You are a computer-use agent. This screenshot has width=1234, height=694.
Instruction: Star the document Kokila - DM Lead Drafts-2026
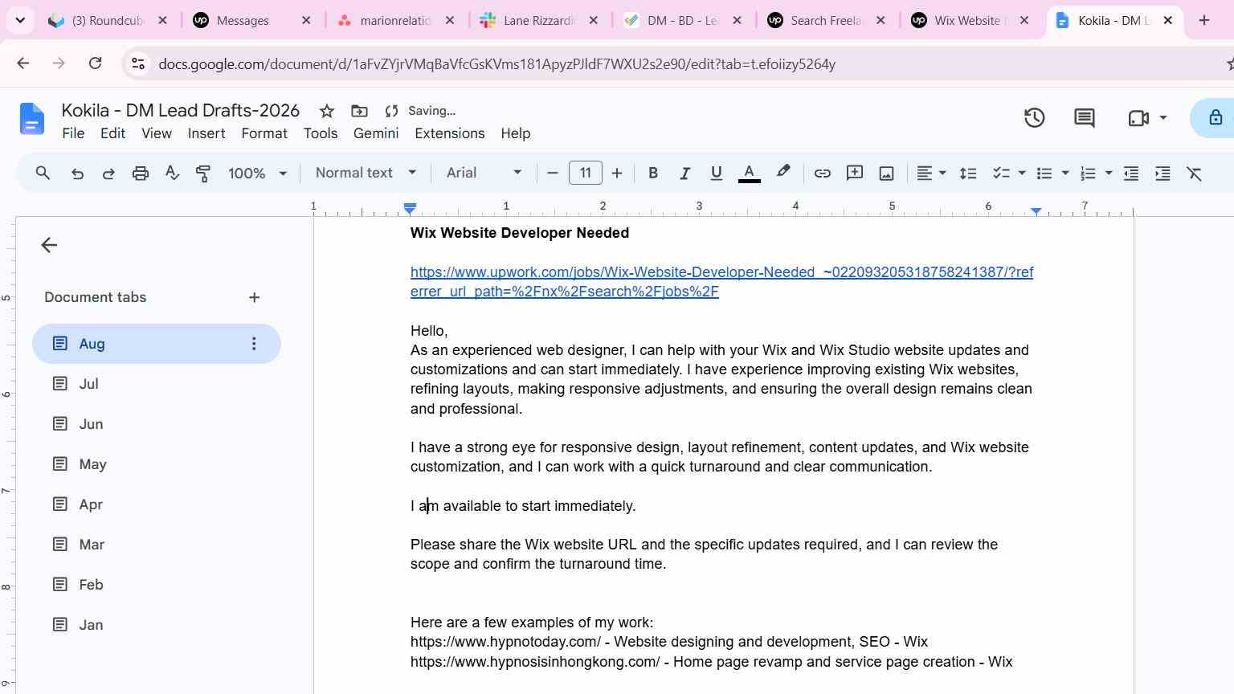point(326,111)
